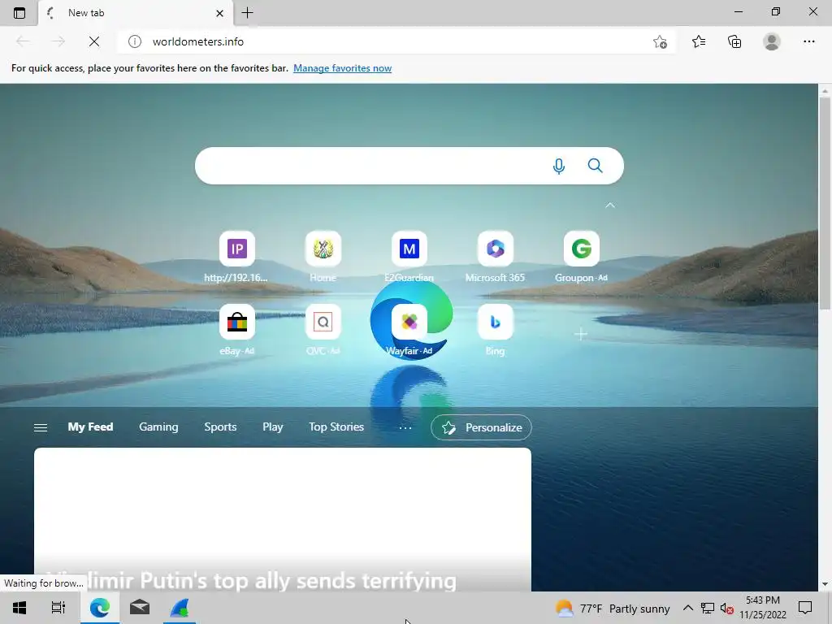832x624 pixels.
Task: Click Manage favorites now link
Action: [342, 68]
